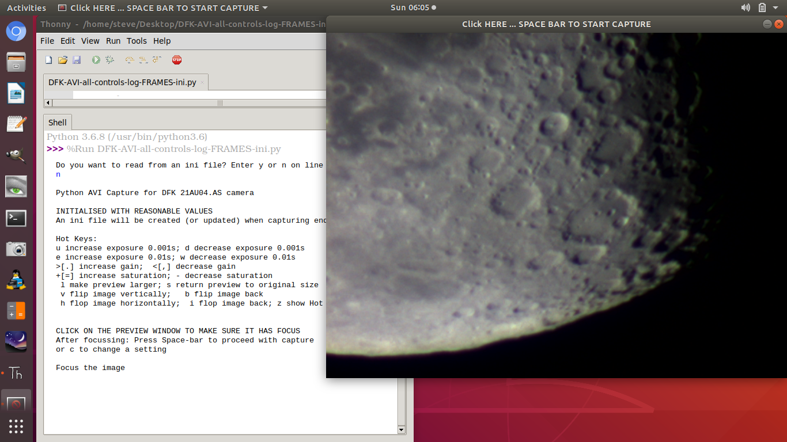Open the File menu in Thonny
Viewport: 787px width, 442px height.
[47, 41]
